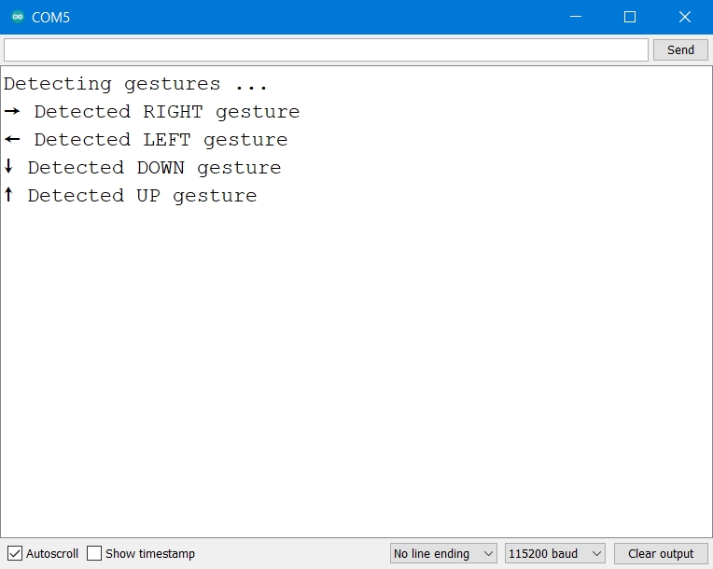Expand the 115200 baud rate dropdown
The height and width of the screenshot is (569, 713).
555,553
